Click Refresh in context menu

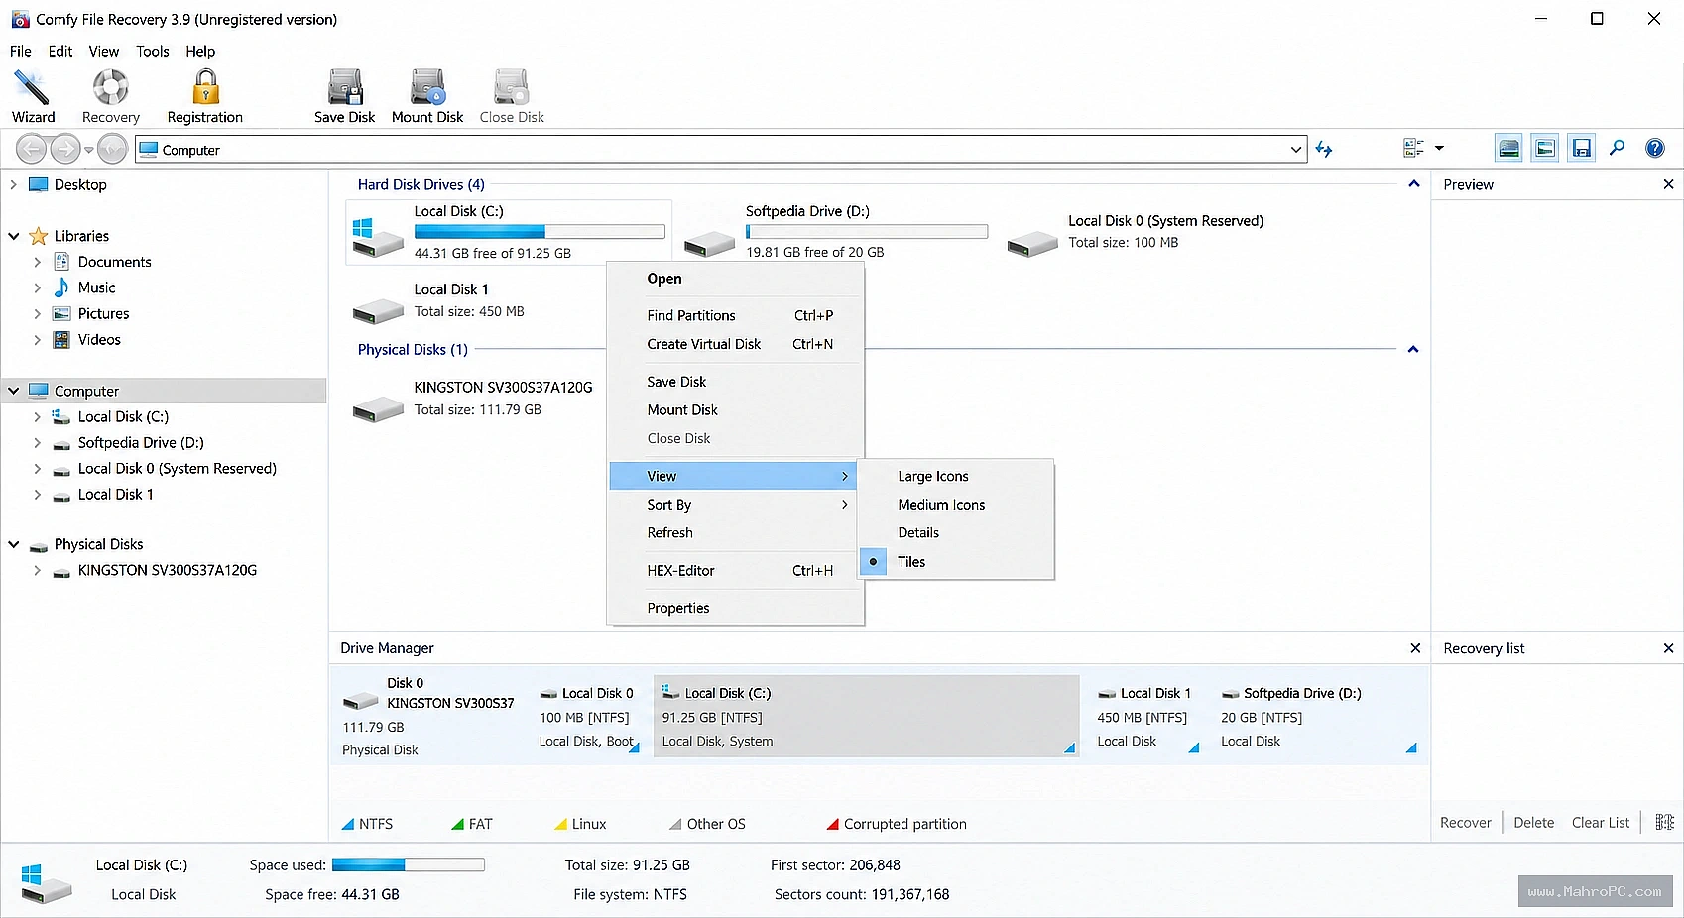(733, 533)
